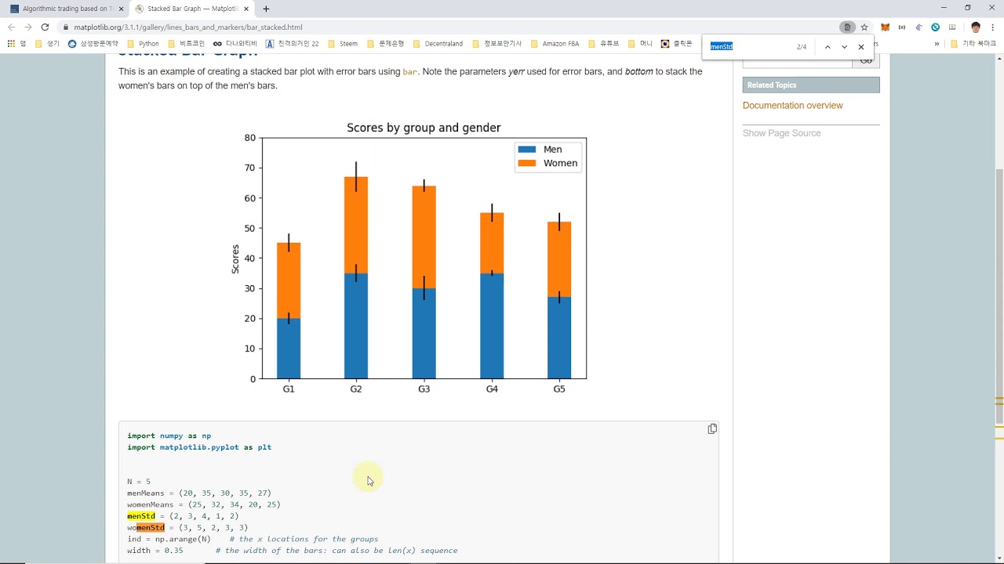
Task: Click the Related Topics header
Action: 811,85
